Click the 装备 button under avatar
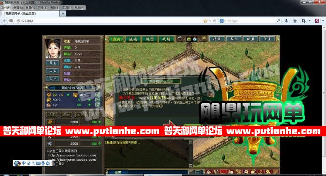Screen dimensions: 326x176 pos(53,71)
